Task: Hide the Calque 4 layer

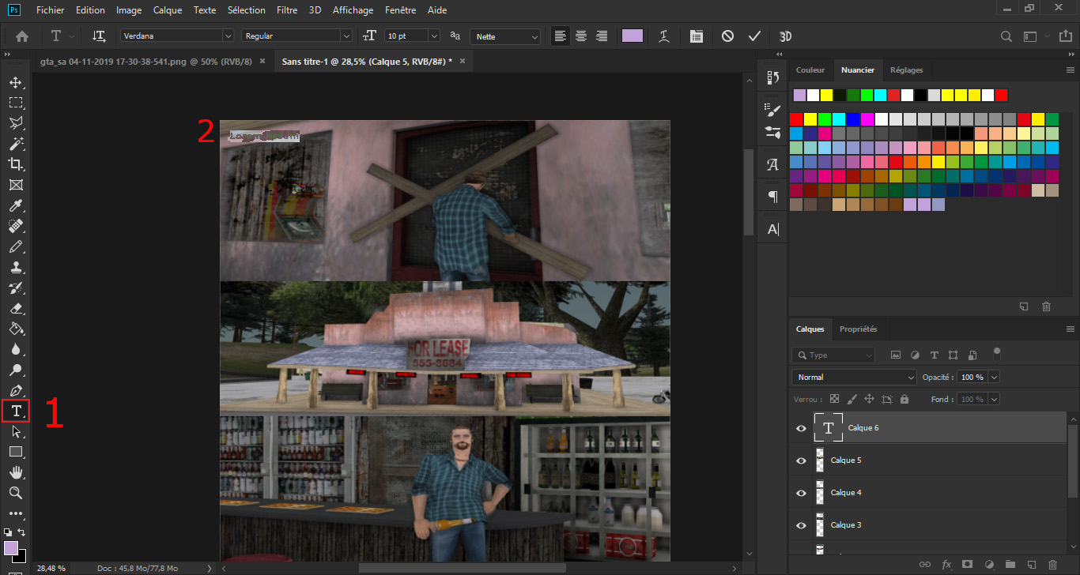Action: coord(801,493)
